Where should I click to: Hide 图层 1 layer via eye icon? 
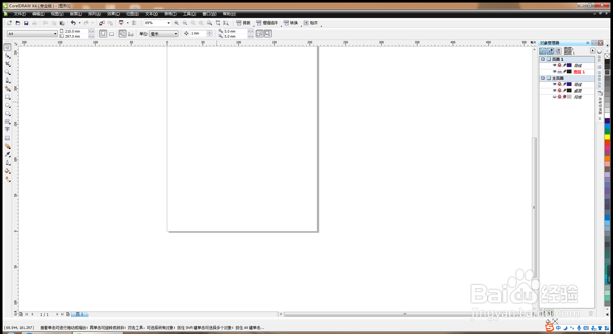click(554, 71)
